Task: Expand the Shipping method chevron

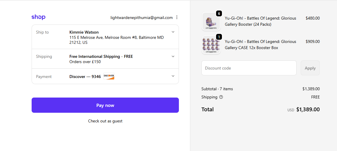Action: coord(173,56)
